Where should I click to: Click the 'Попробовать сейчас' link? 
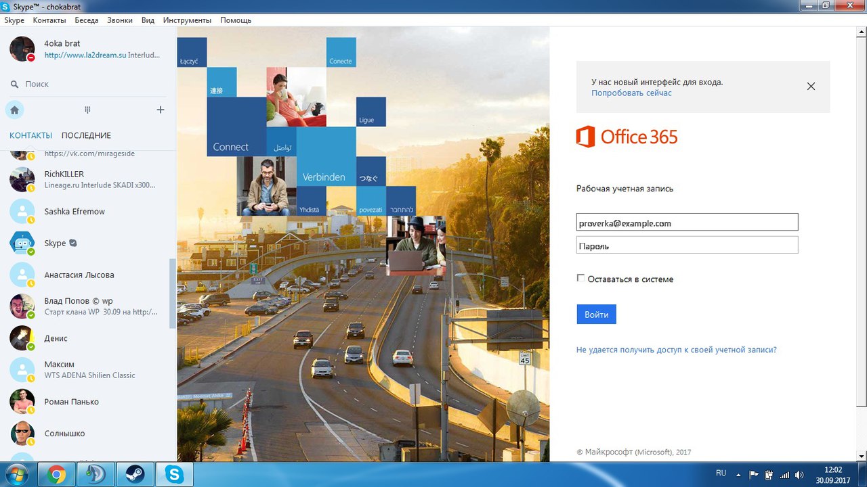pos(631,93)
